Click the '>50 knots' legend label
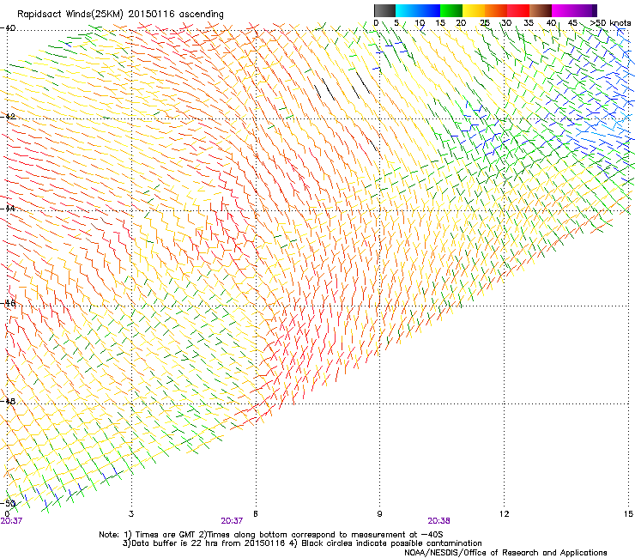The image size is (635, 558). [610, 23]
